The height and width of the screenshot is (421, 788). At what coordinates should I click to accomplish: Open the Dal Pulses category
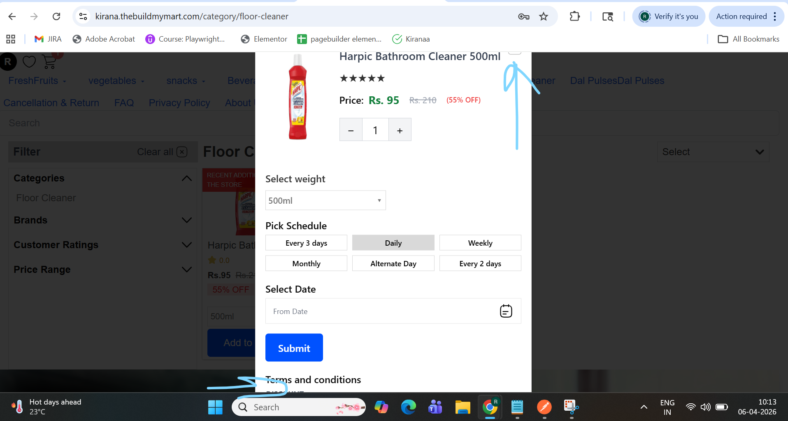617,81
